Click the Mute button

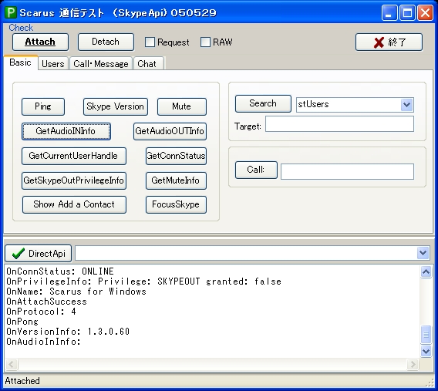181,106
